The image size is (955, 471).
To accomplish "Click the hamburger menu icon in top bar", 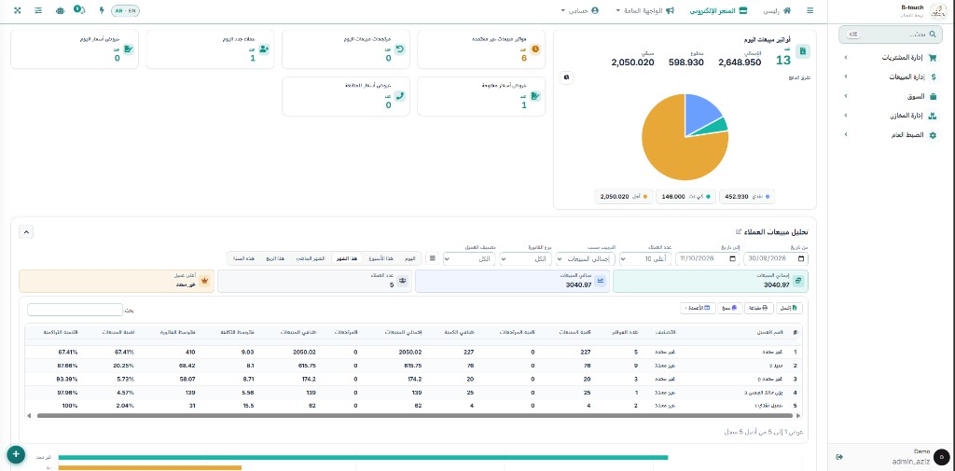I will click(x=810, y=10).
